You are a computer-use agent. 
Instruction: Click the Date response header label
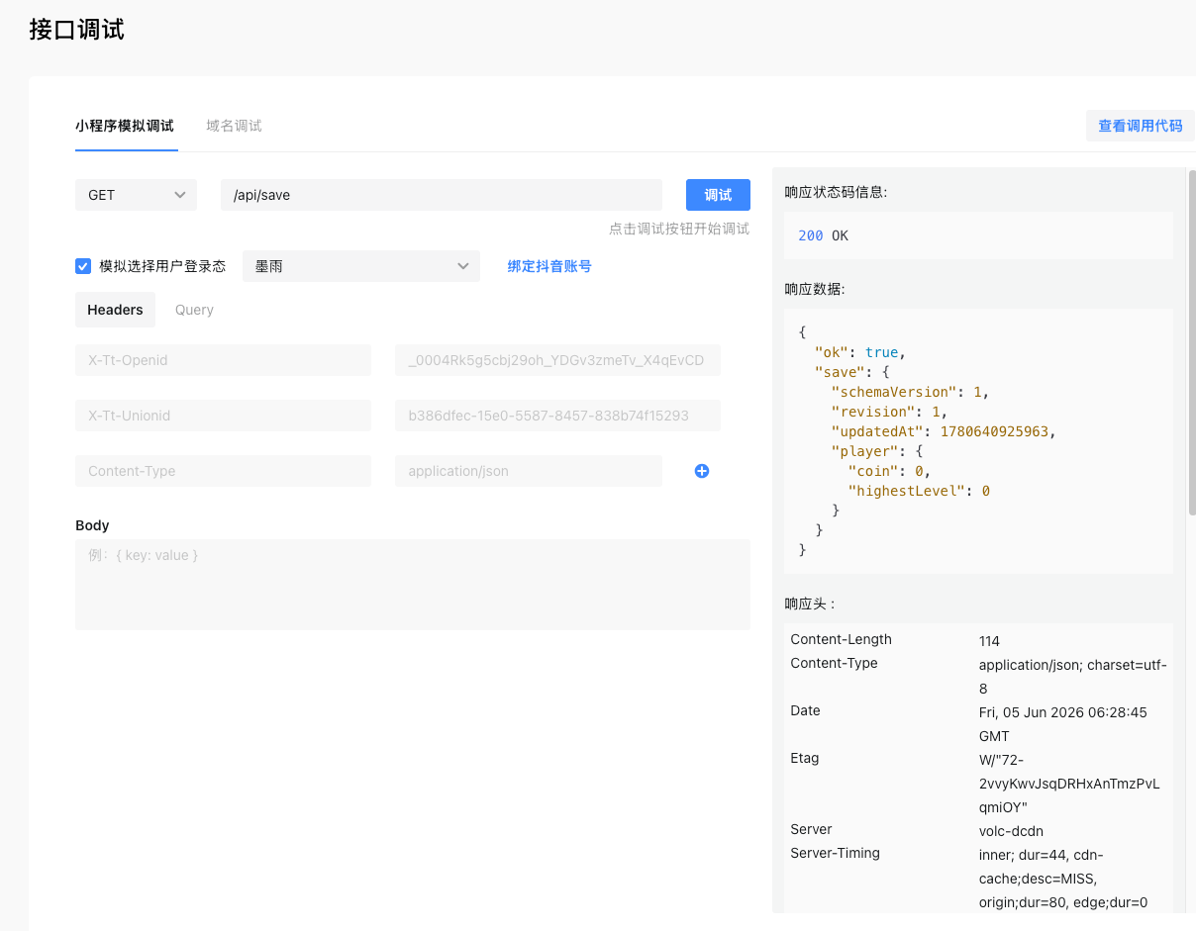(x=805, y=710)
